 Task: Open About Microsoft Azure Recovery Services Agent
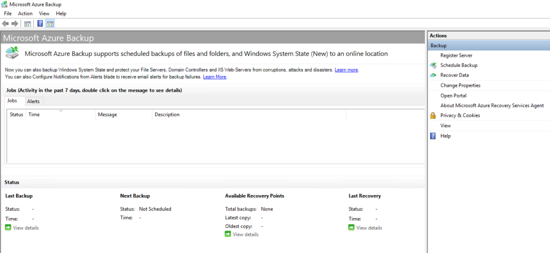coord(492,106)
